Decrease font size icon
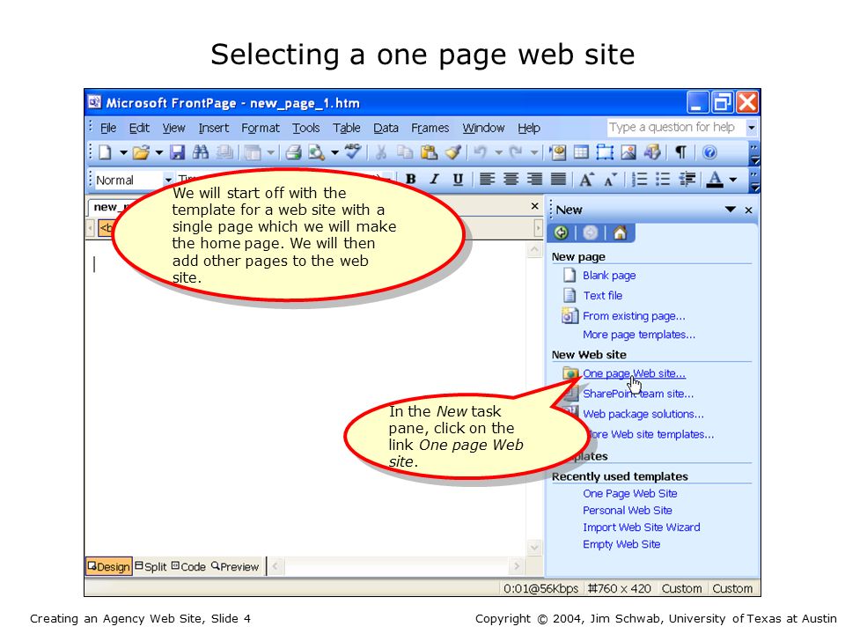Viewport: 845px width, 634px height. (x=610, y=179)
